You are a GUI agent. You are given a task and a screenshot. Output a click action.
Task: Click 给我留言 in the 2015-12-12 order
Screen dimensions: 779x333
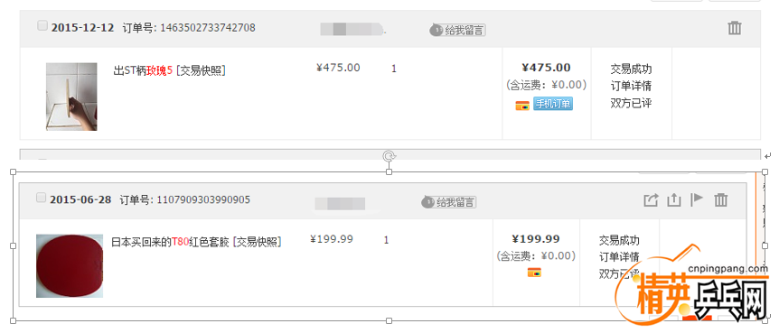(457, 31)
